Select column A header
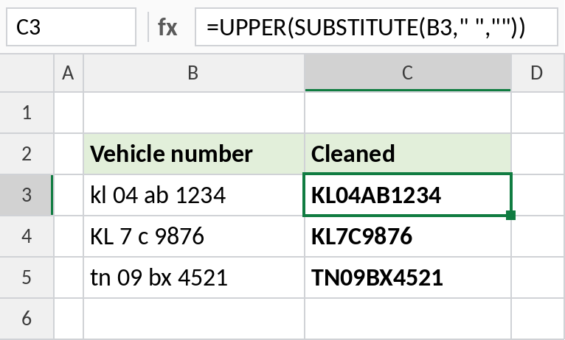The height and width of the screenshot is (340, 565). click(x=69, y=73)
